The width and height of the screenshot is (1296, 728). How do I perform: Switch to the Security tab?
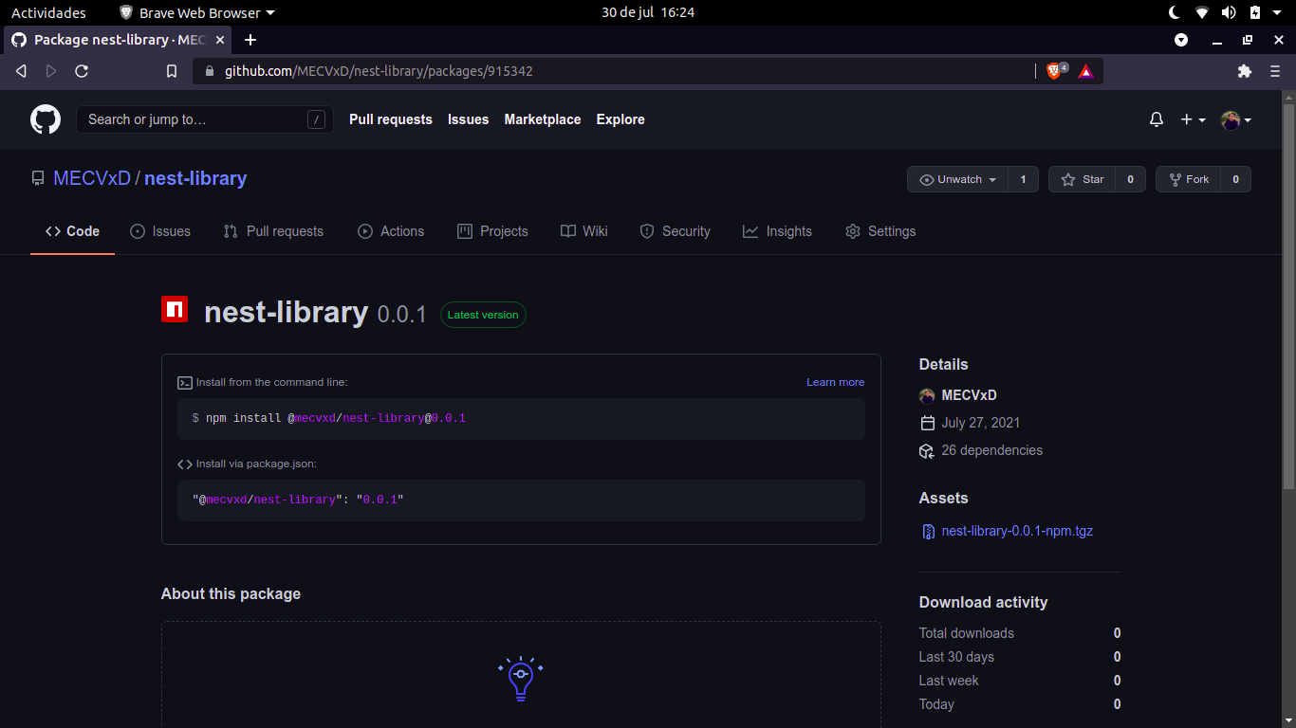[675, 231]
